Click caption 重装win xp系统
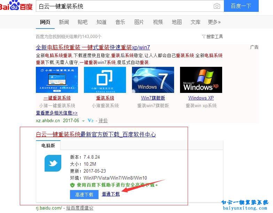The width and height of the screenshot is (273, 213). tap(201, 105)
